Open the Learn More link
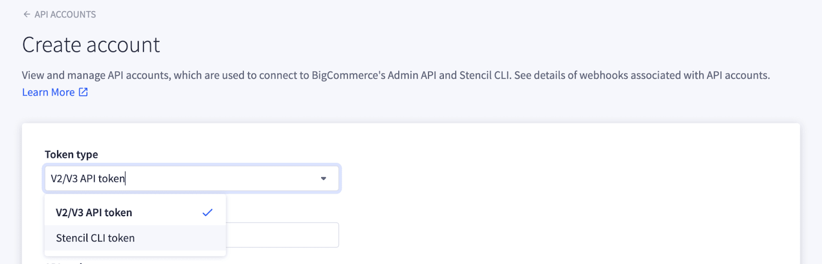 pos(48,92)
